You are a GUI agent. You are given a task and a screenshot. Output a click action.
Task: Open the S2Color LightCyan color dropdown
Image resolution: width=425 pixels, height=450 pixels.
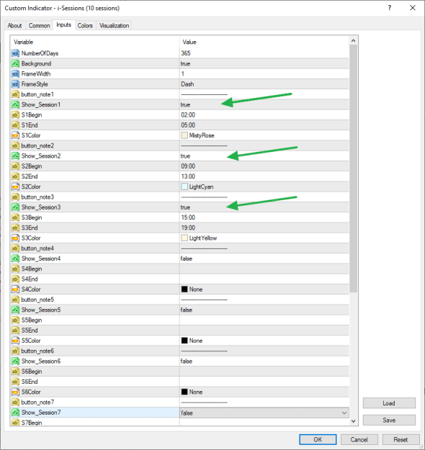pyautogui.click(x=264, y=186)
